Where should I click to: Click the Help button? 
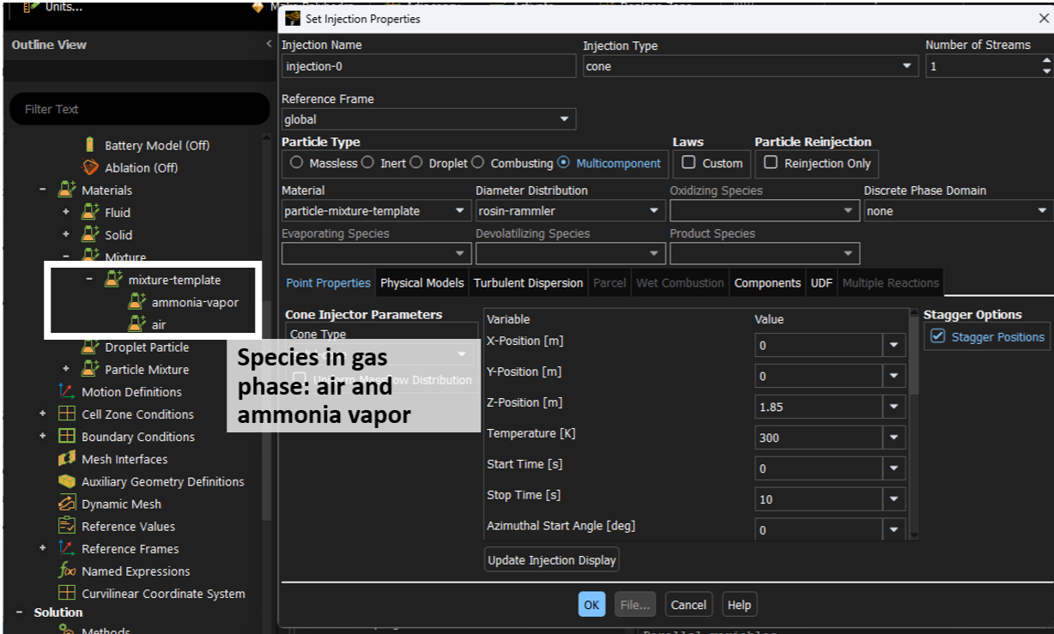point(739,605)
